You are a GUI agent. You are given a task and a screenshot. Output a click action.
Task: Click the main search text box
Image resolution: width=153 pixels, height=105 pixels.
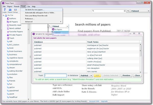[109, 11]
